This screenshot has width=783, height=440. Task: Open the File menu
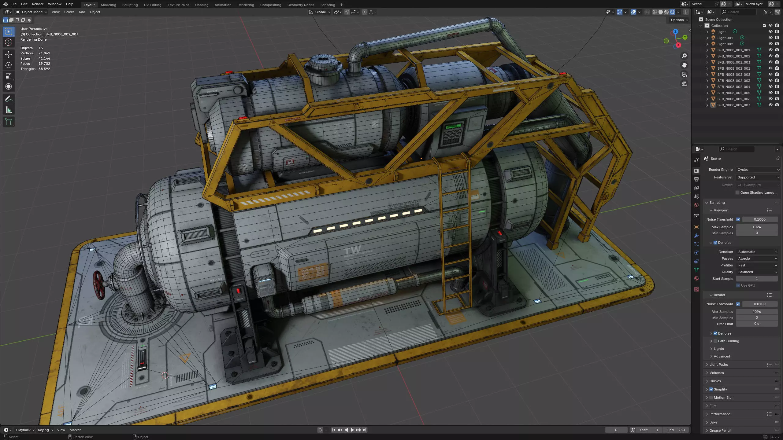[13, 4]
